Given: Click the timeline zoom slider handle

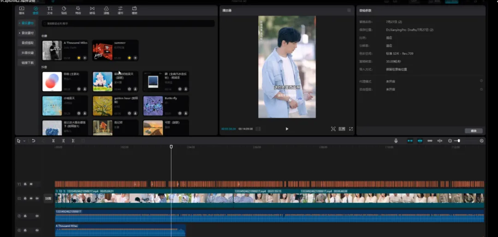Looking at the screenshot, I should pos(459,141).
